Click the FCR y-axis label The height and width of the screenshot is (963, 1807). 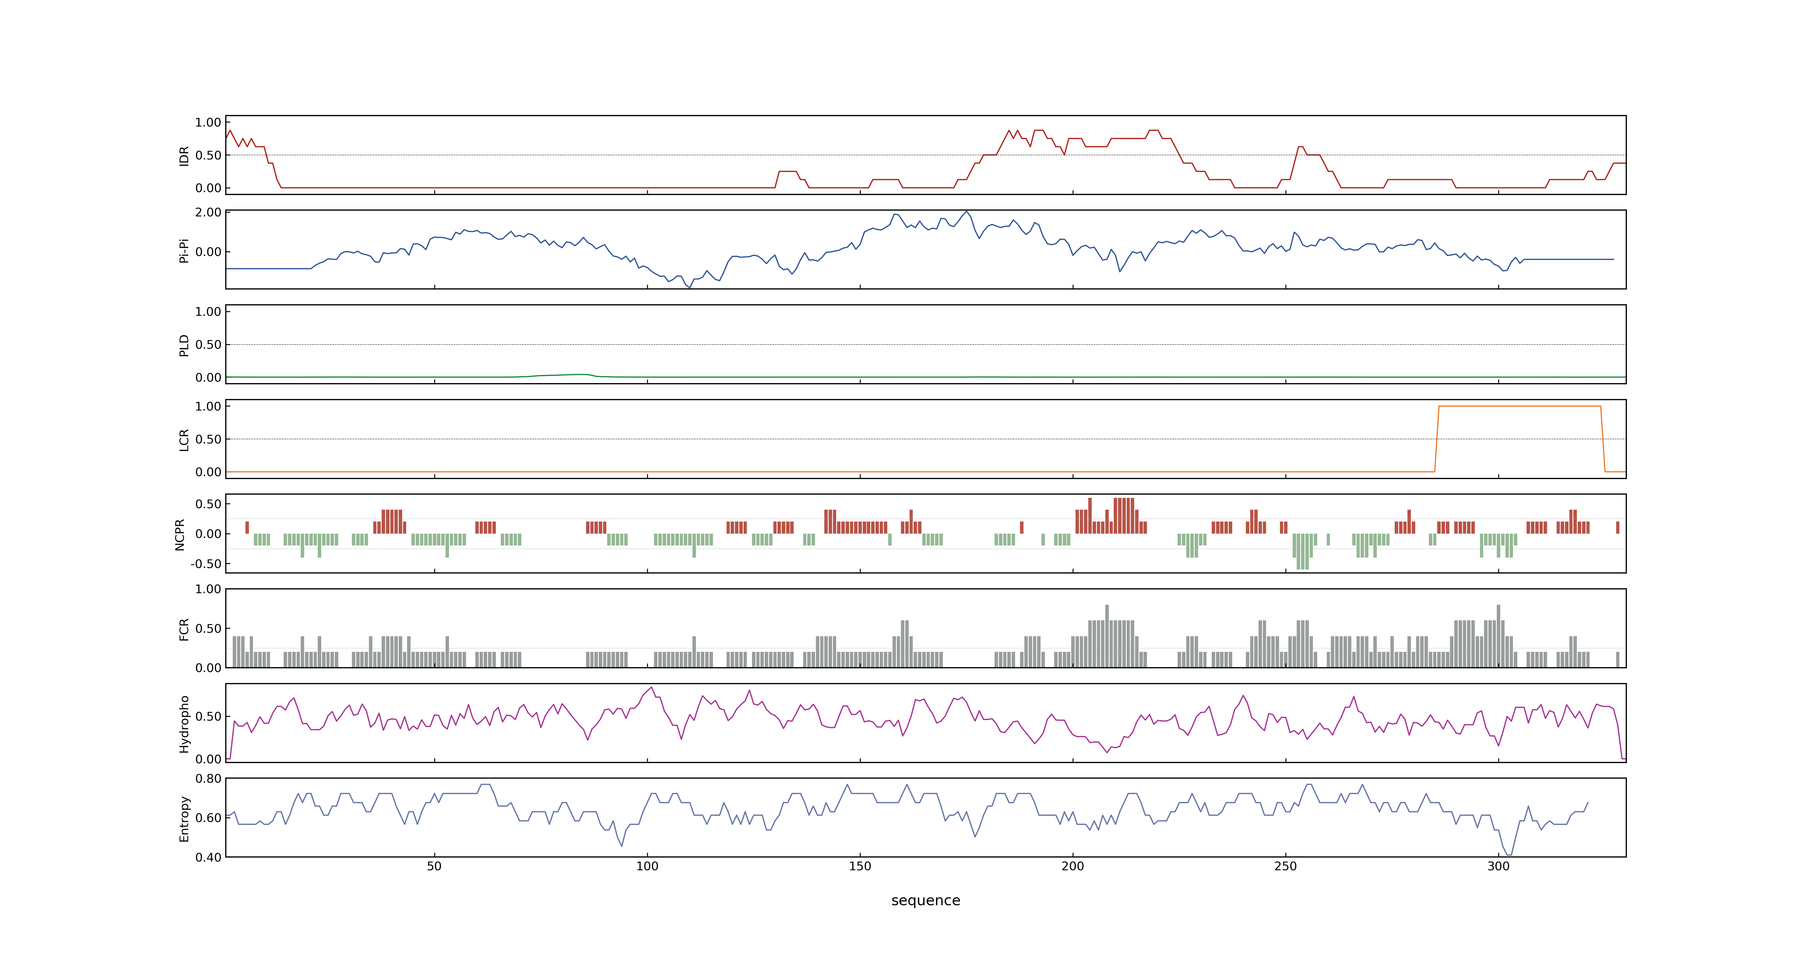tap(184, 629)
